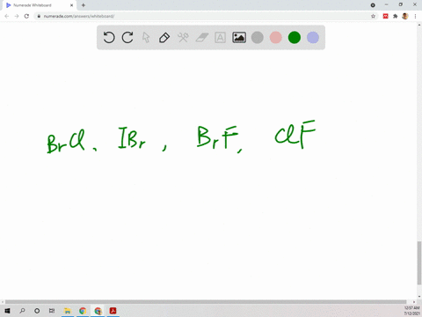The image size is (422, 317).
Task: Open Task View on the taskbar
Action: pyautogui.click(x=52, y=311)
